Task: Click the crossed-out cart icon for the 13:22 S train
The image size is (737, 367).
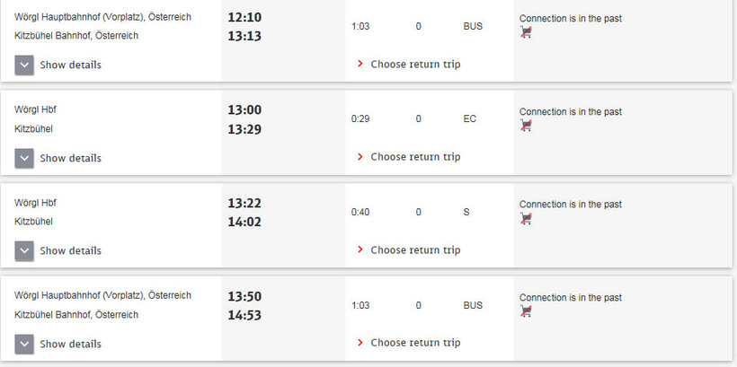Action: (x=526, y=218)
